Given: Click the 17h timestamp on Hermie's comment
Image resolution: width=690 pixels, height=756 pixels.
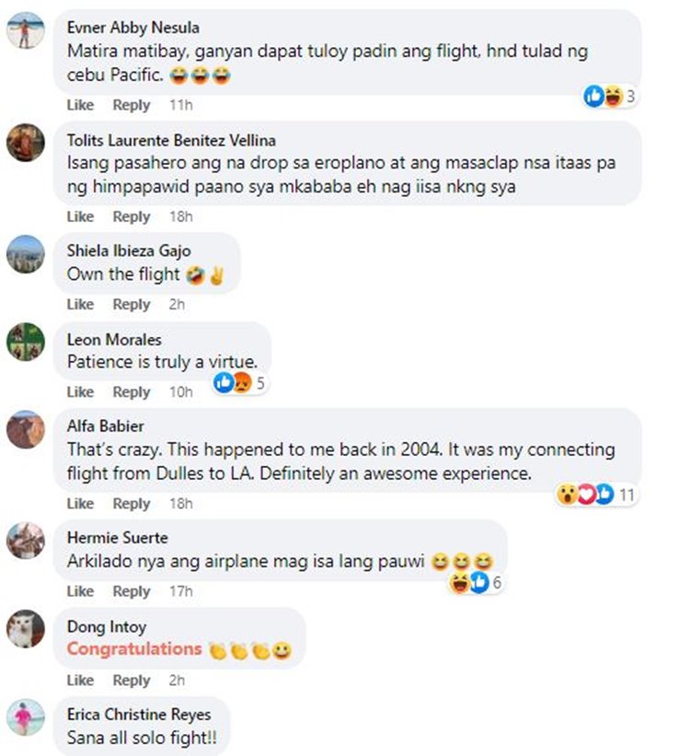Looking at the screenshot, I should [x=180, y=591].
